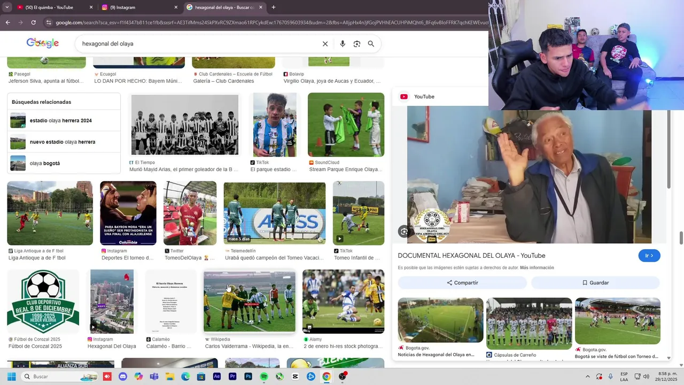684x385 pixels.
Task: Select related search 'estadio olaya herrera 2024'
Action: tap(64, 121)
